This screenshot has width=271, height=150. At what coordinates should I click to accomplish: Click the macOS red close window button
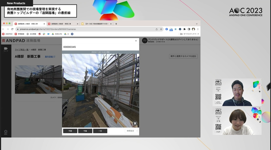4,23
